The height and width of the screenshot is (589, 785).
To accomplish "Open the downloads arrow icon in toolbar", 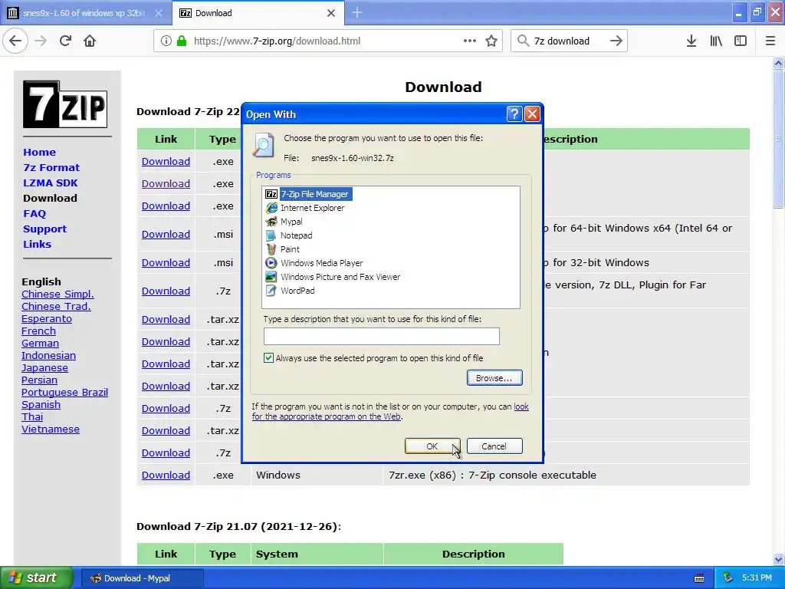I will (691, 41).
